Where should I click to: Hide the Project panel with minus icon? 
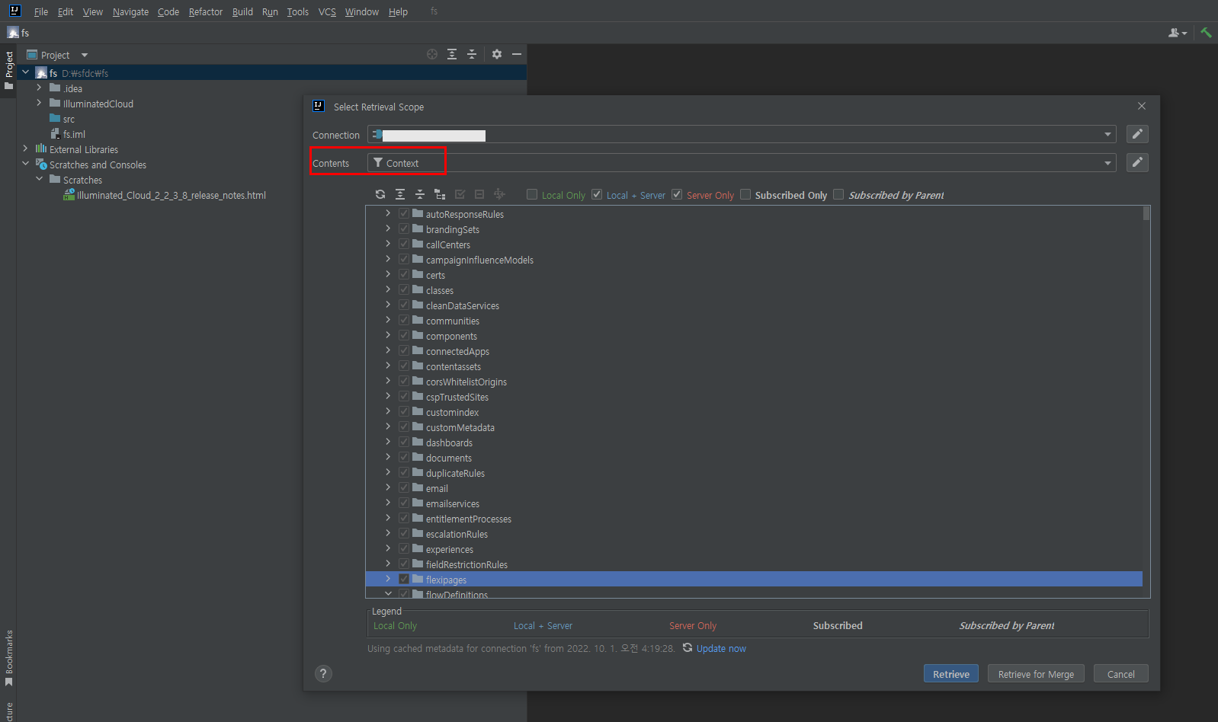pos(517,54)
